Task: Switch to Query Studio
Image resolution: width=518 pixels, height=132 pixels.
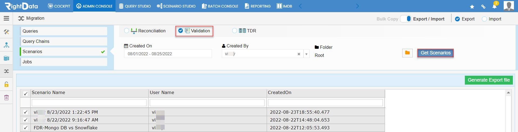Action: tap(135, 6)
